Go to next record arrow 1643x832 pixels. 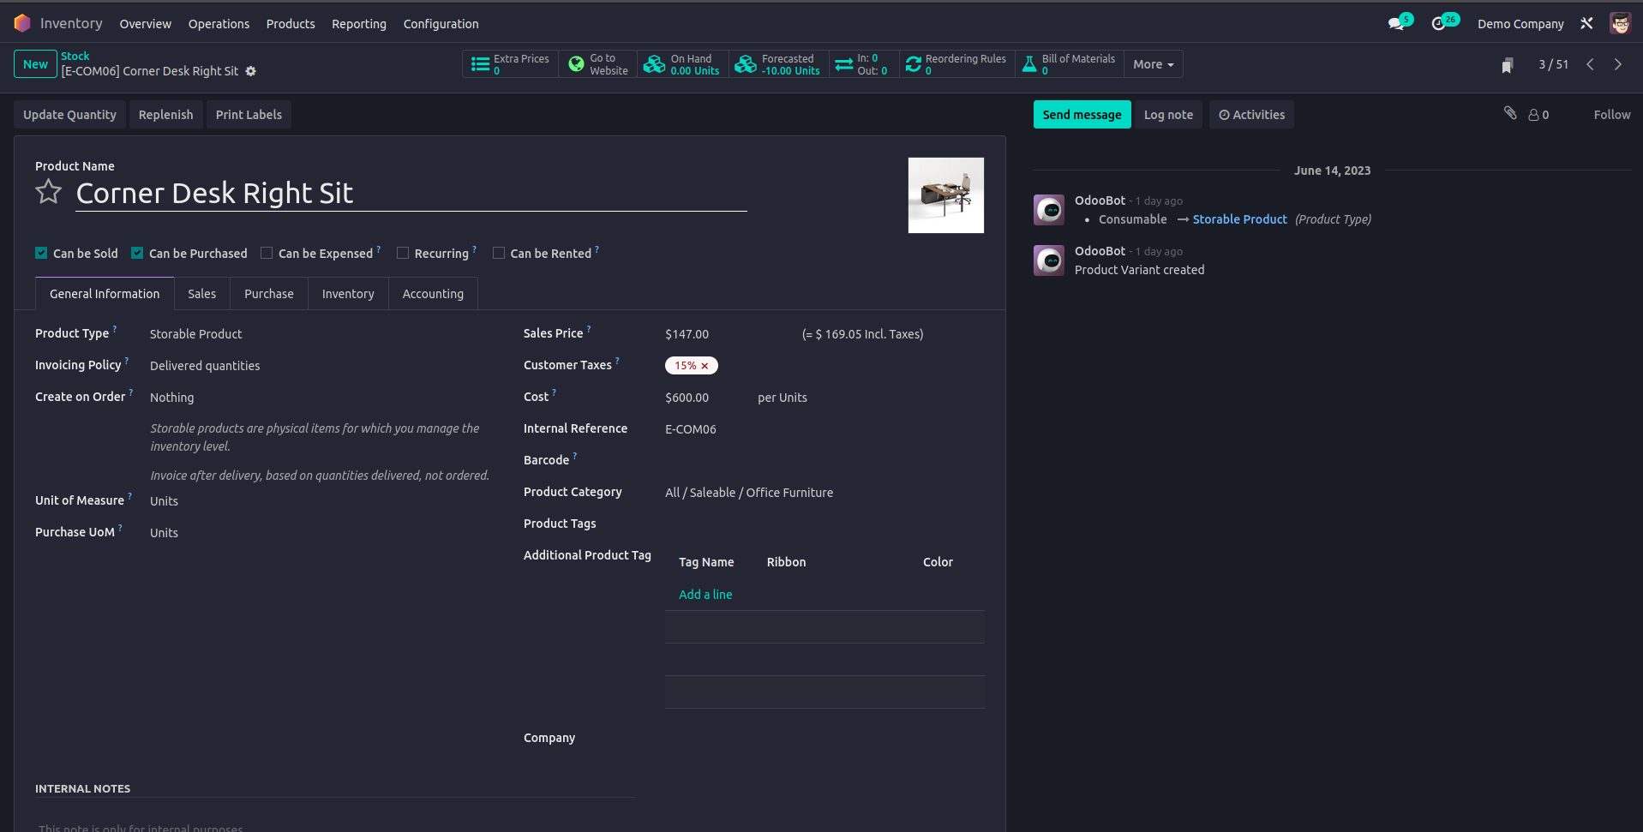1618,64
